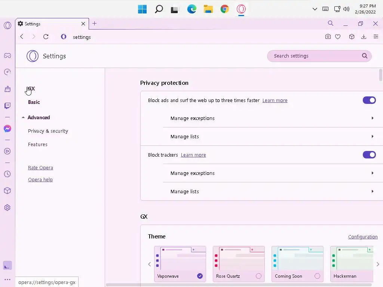The width and height of the screenshot is (383, 287).
Task: Add page to bookmarks heart icon
Action: click(338, 37)
